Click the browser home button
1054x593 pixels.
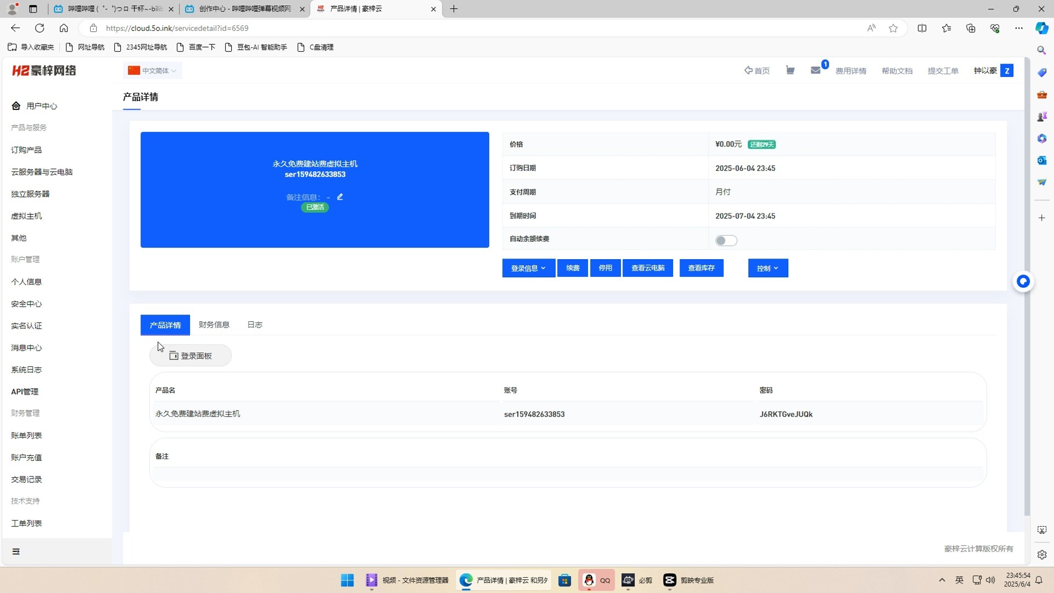[x=64, y=28]
